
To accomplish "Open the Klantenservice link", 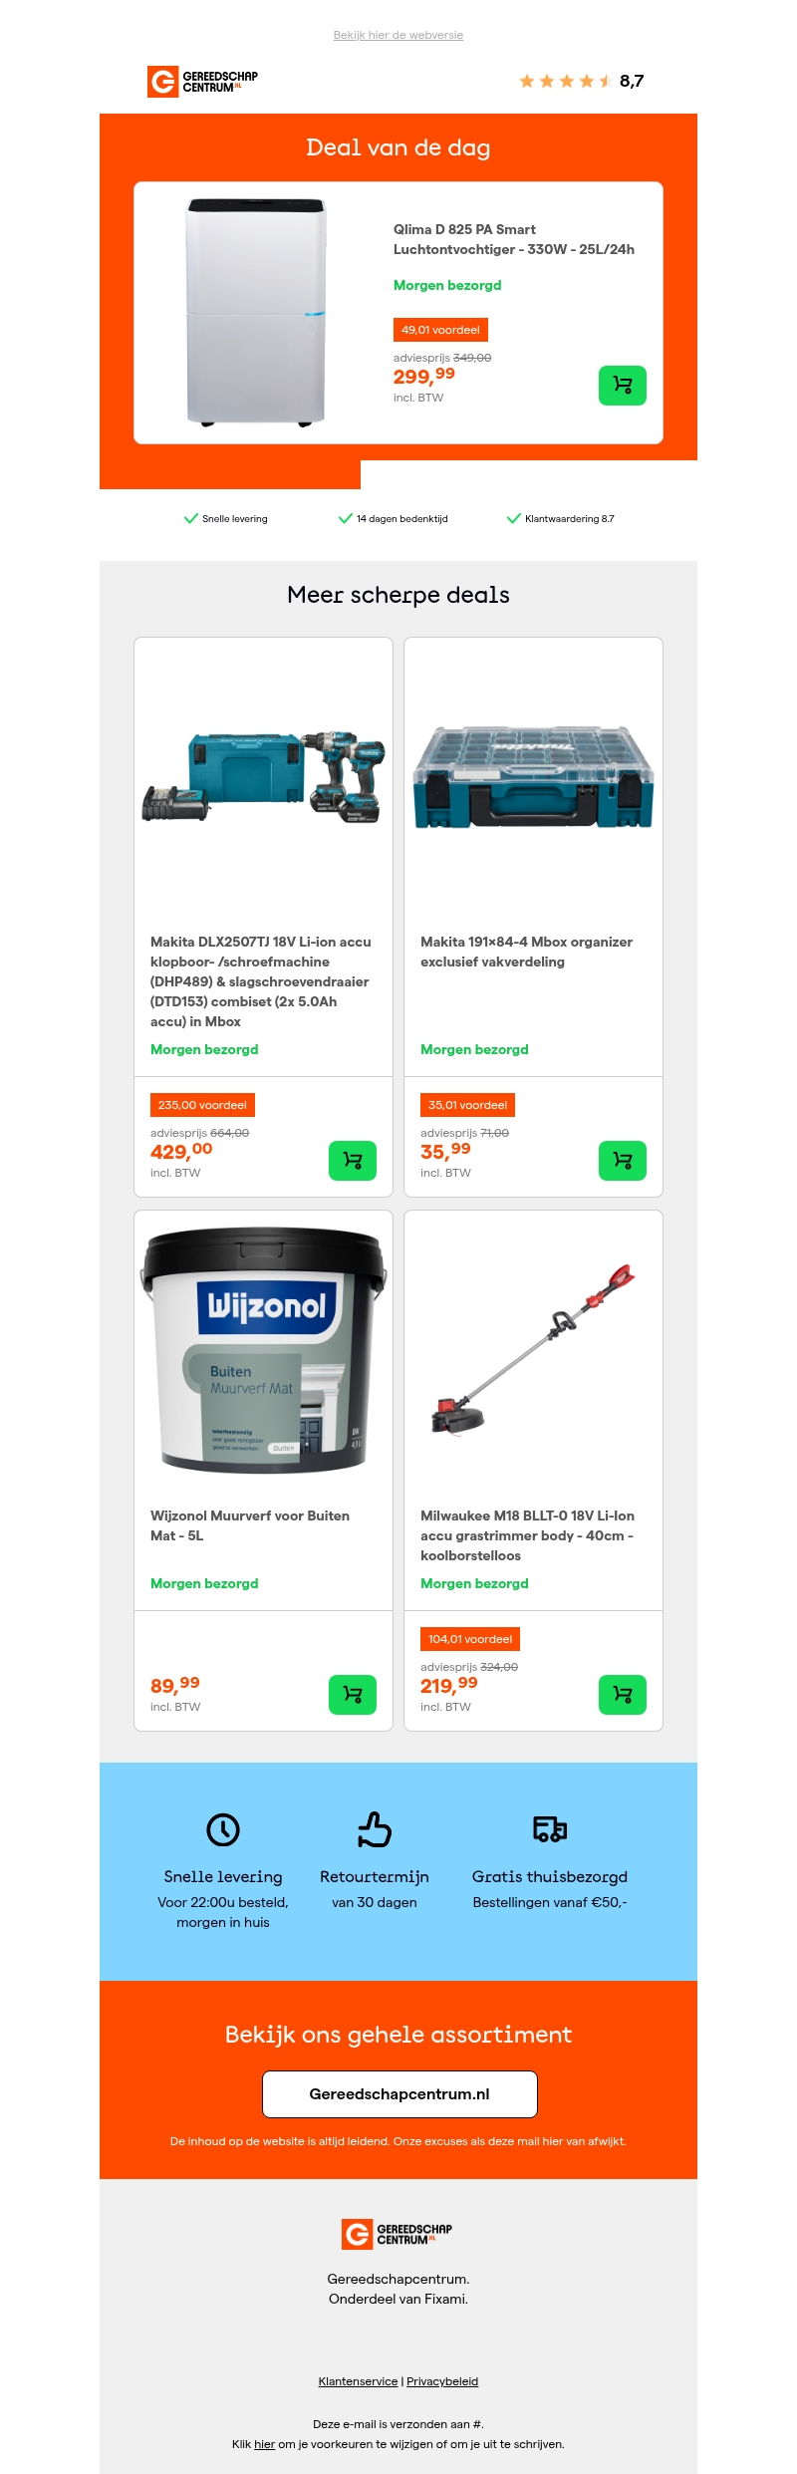I will (358, 2381).
